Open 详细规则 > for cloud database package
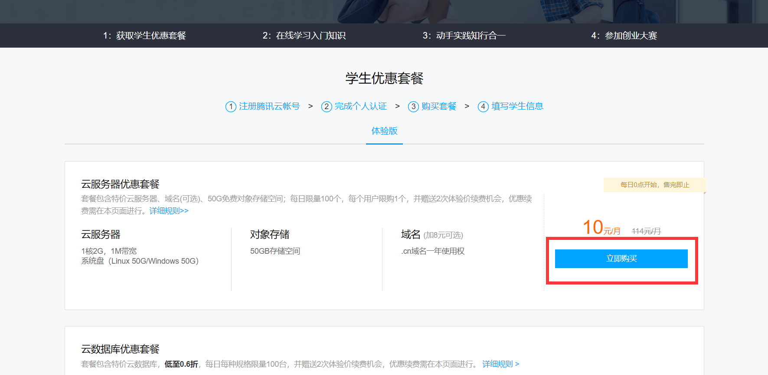Viewport: 768px width, 375px height. click(501, 364)
